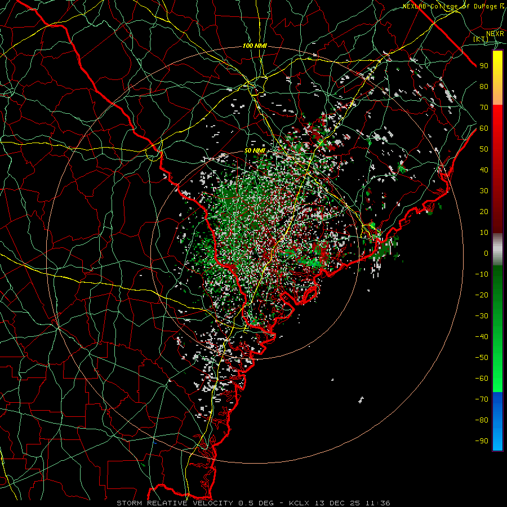507x507 pixels.
Task: Click the "50 NMI" range ring label
Action: coord(255,150)
